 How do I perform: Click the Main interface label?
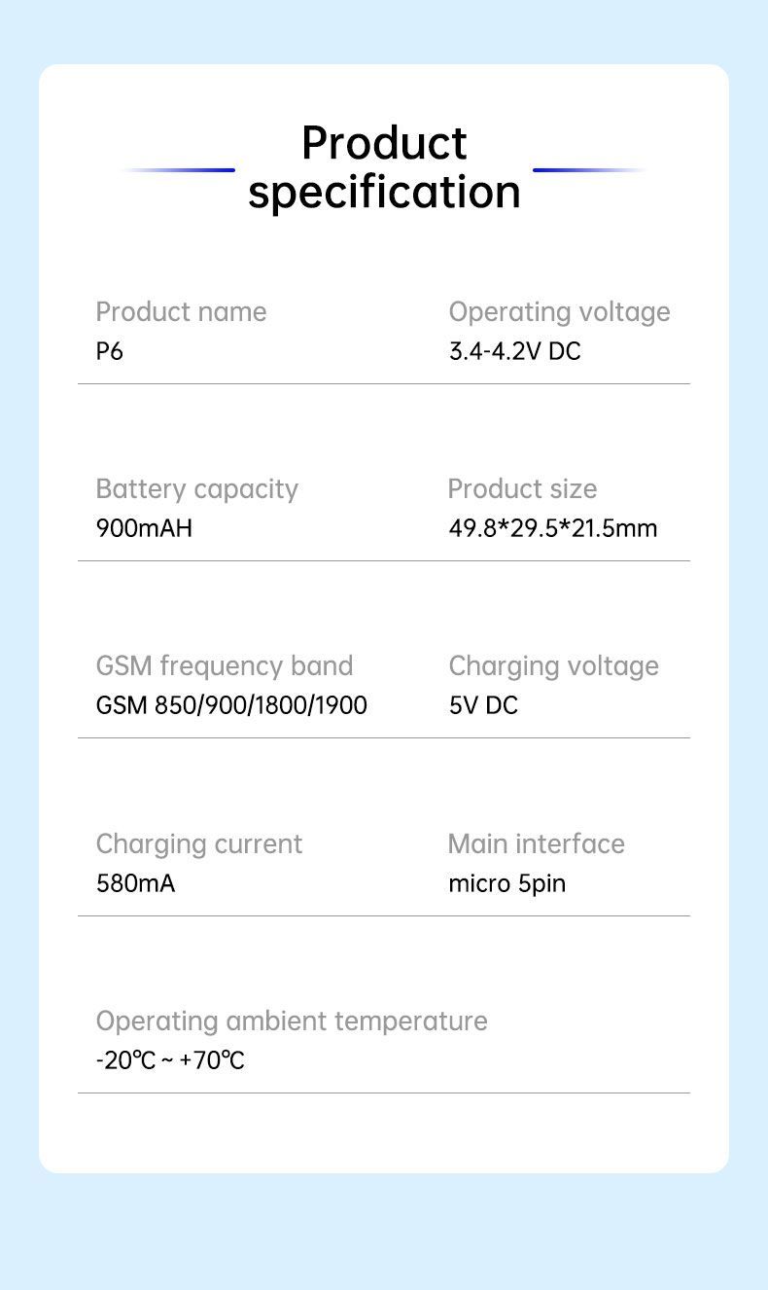pos(536,843)
